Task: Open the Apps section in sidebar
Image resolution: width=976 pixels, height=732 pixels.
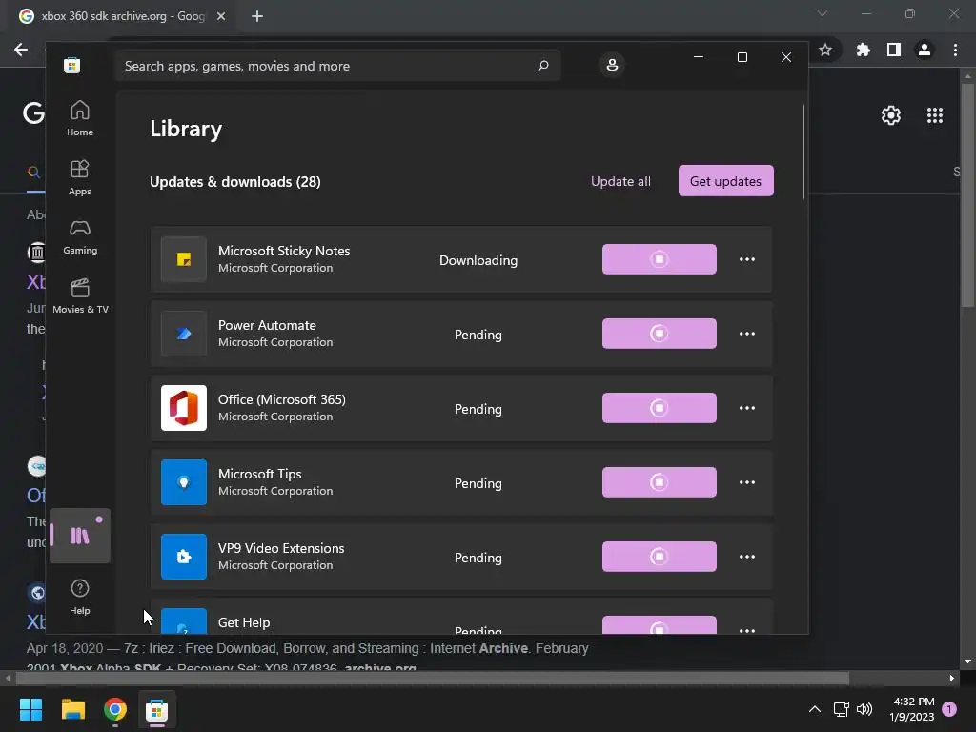Action: tap(80, 177)
